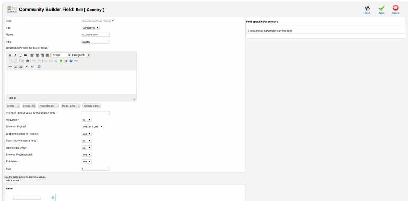Insert a horizontal rule line
Screen dimensions: 412x201
click(10, 67)
